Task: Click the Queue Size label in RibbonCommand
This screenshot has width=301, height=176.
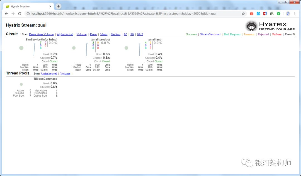Action: [x=40, y=96]
